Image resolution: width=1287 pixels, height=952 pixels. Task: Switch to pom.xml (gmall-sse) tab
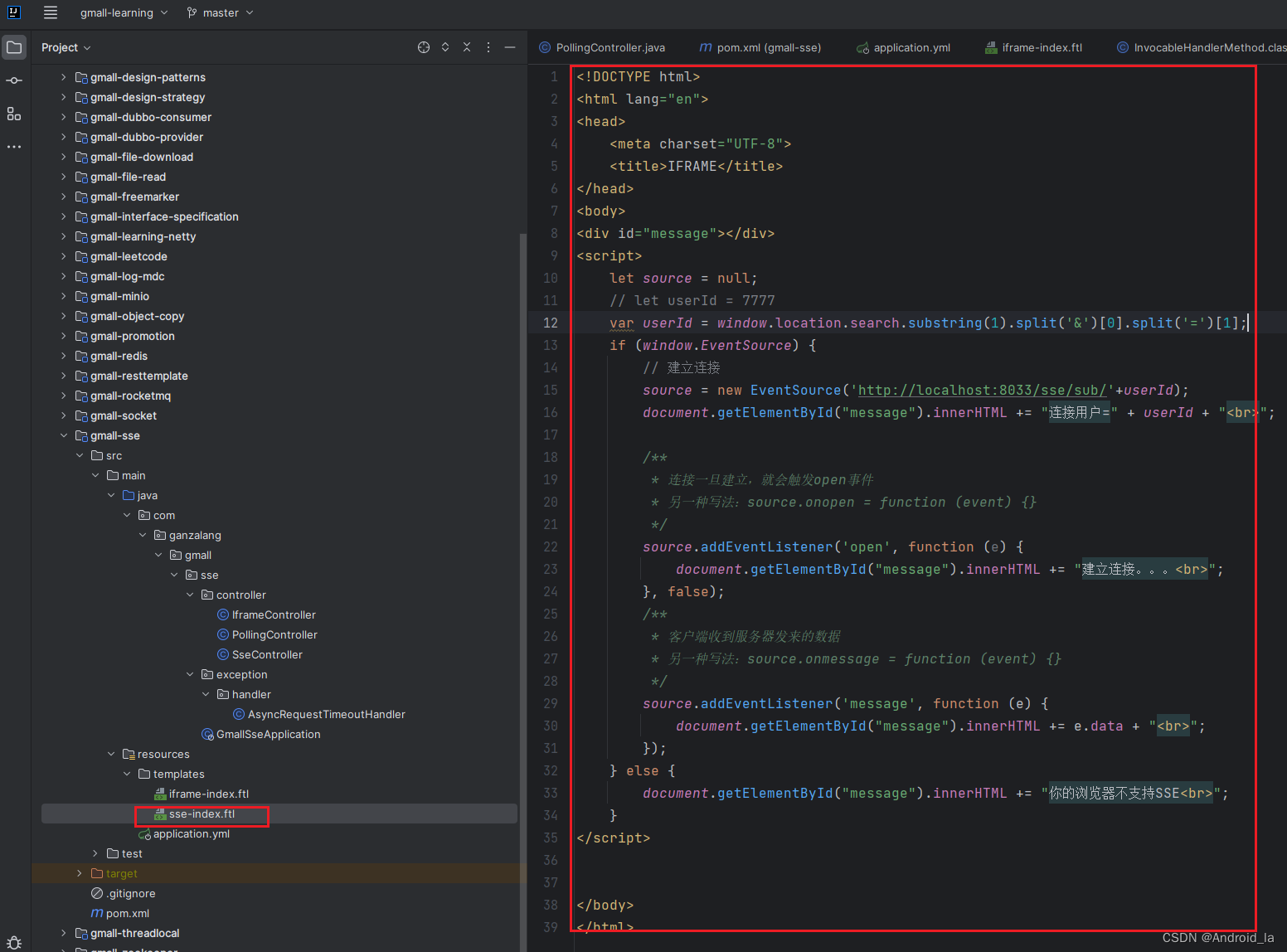click(x=760, y=47)
